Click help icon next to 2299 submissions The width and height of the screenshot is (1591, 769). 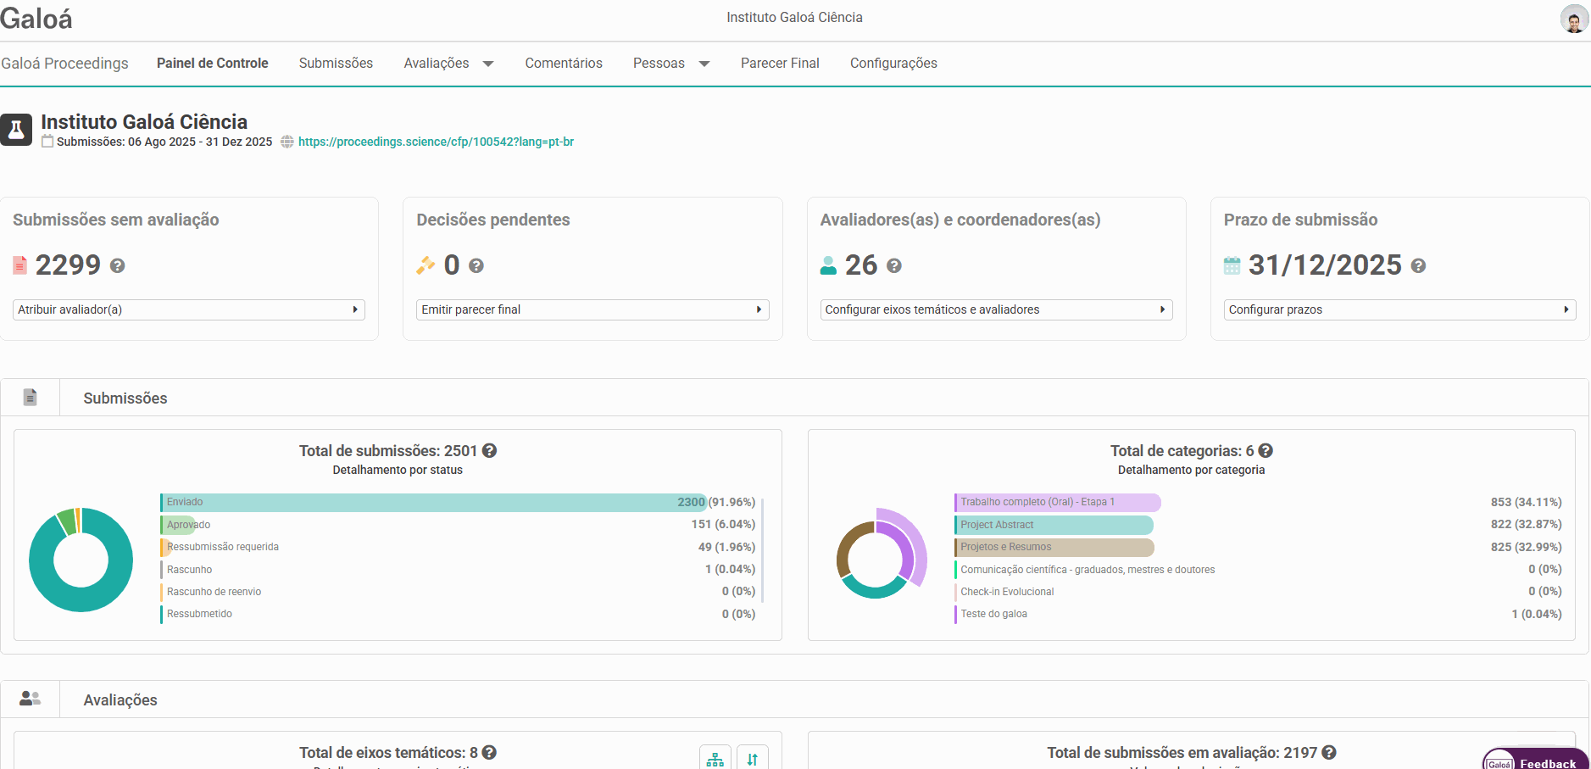click(118, 266)
